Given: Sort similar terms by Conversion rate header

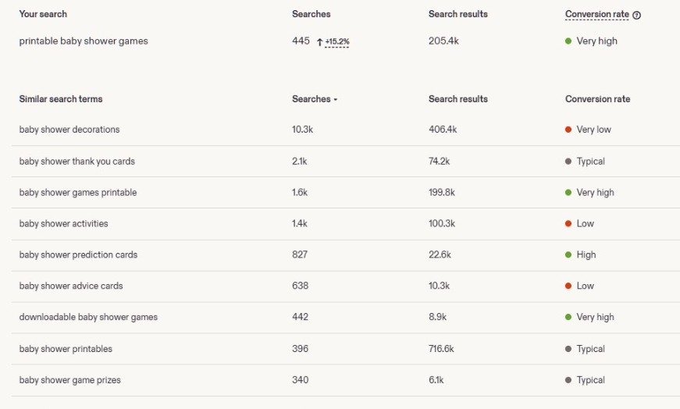Looking at the screenshot, I should click(x=597, y=99).
